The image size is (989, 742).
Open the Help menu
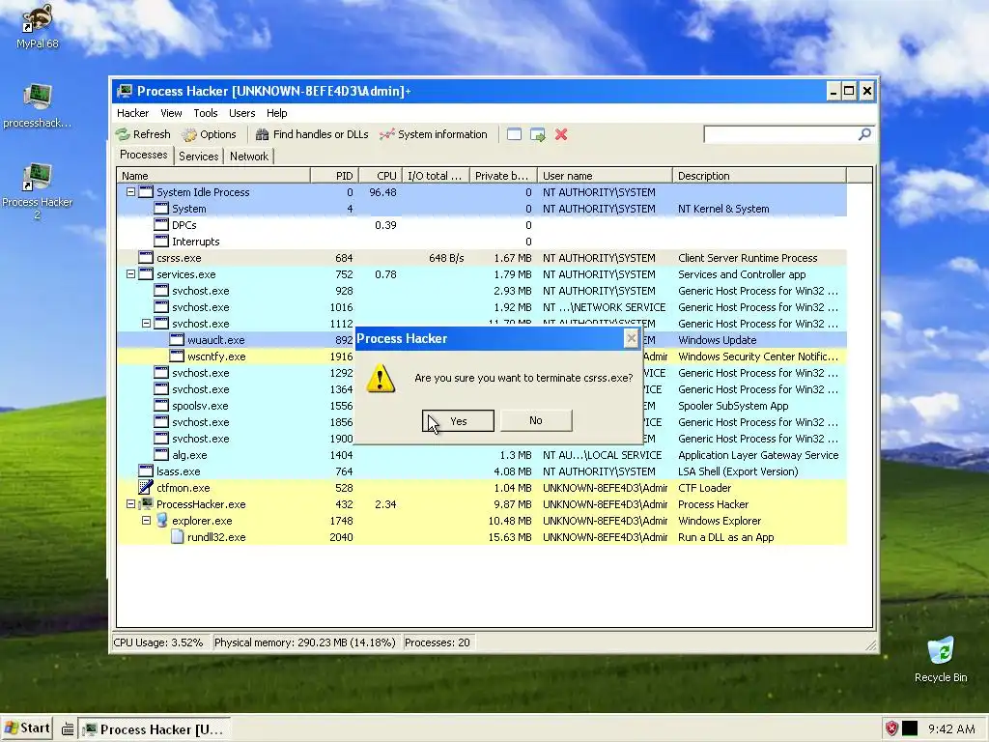(276, 113)
